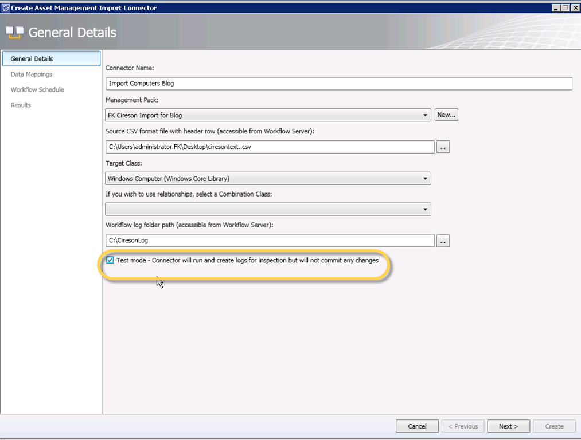Browse for workflow log folder path
This screenshot has height=440, width=581.
[x=442, y=241]
